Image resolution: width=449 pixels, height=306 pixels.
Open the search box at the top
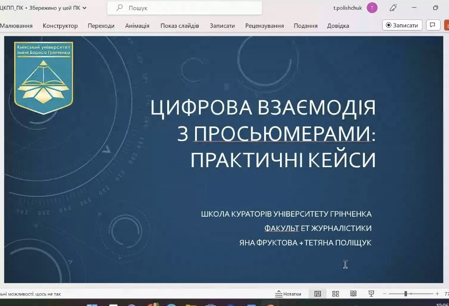point(184,8)
